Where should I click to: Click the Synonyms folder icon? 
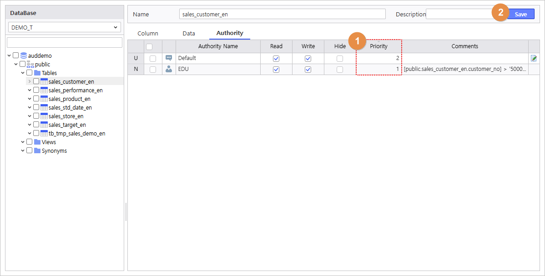(x=37, y=151)
